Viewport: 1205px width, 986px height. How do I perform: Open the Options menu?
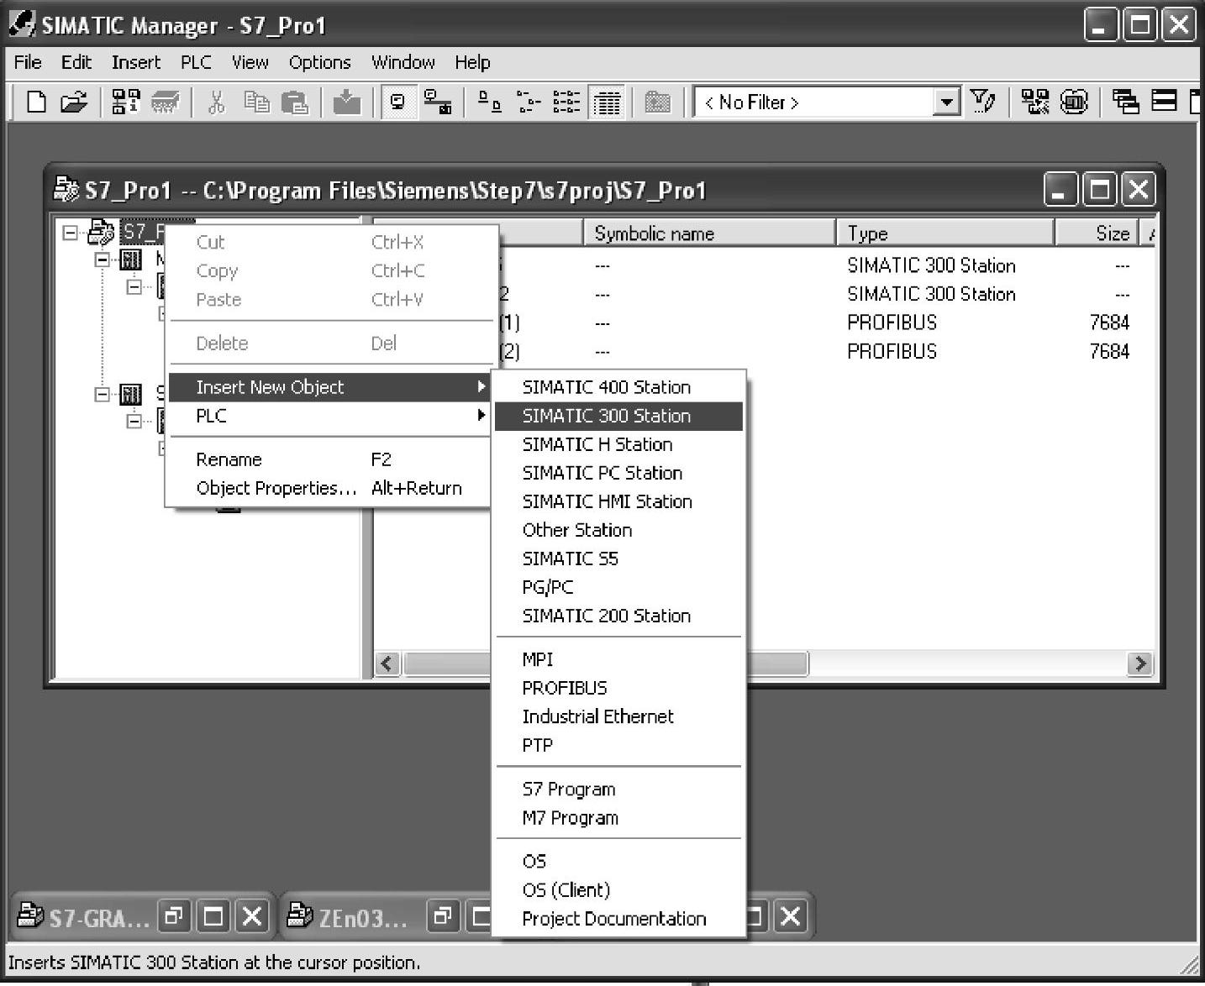click(319, 62)
